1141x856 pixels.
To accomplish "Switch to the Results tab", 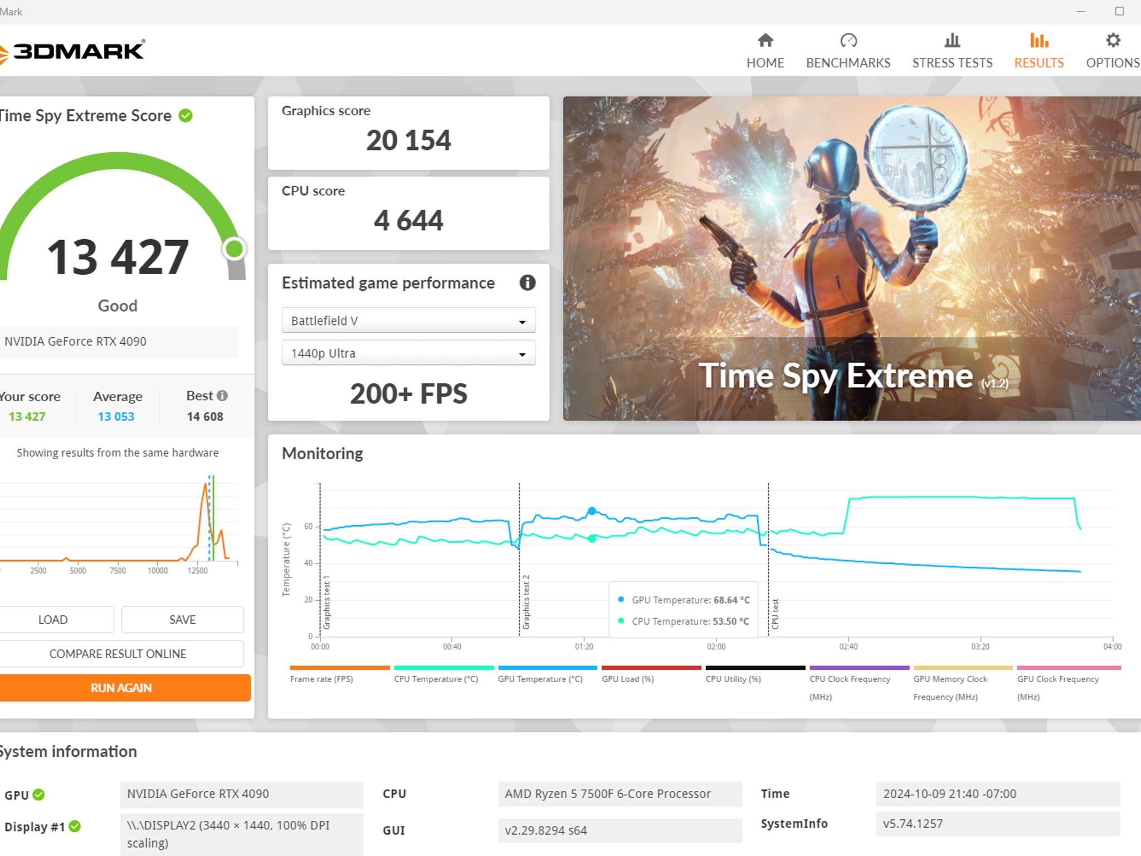I will tap(1038, 50).
